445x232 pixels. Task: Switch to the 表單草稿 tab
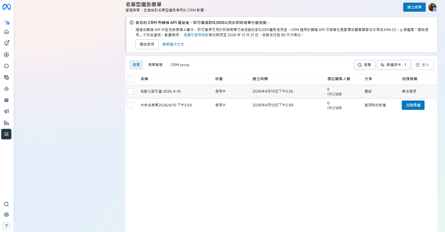pyautogui.click(x=155, y=65)
